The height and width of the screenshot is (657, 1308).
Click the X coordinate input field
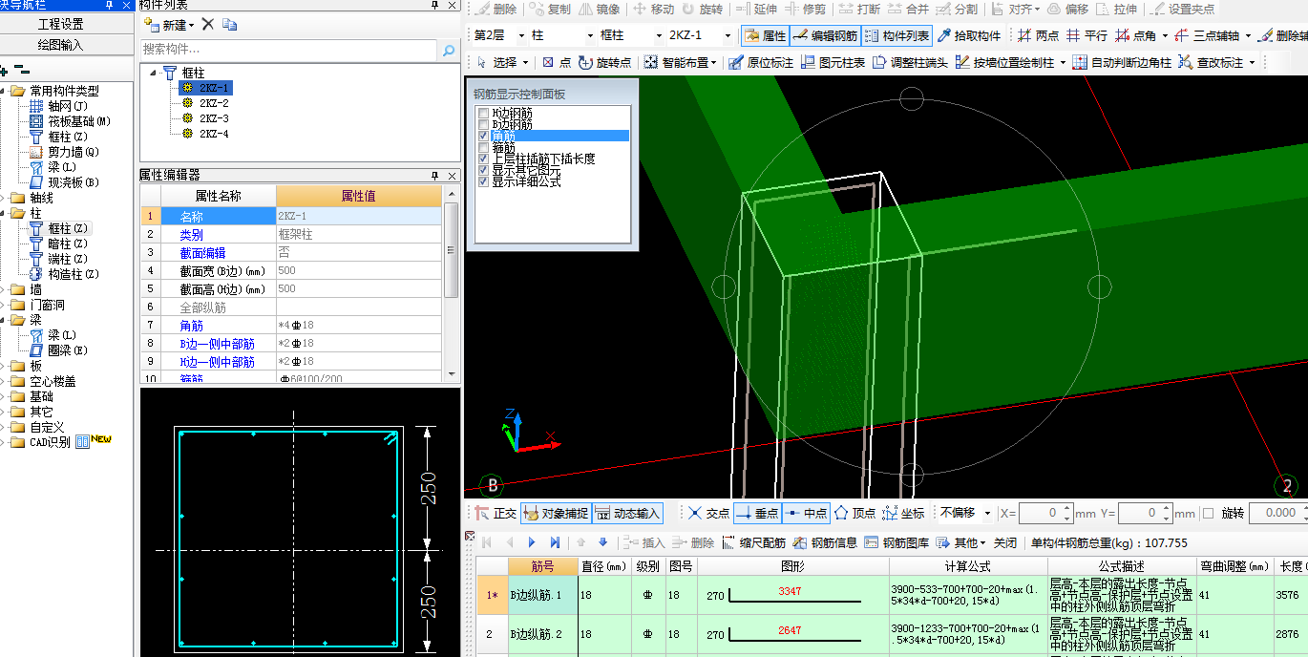click(1045, 513)
